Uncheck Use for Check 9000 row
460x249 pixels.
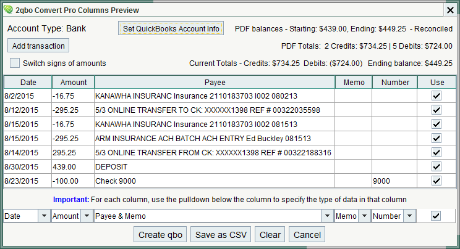pos(437,181)
